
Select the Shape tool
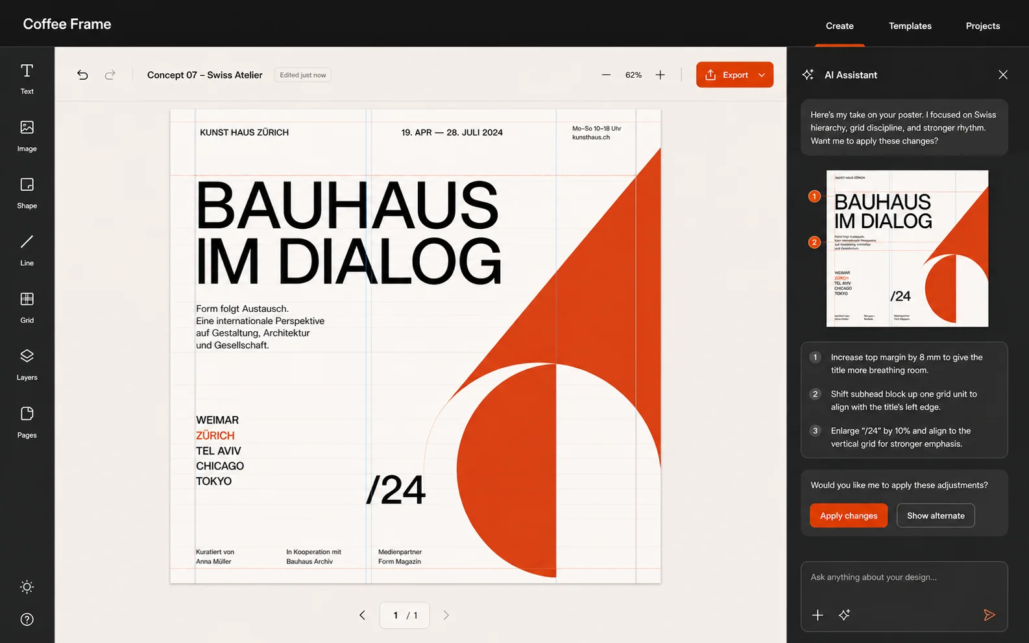[x=27, y=193]
